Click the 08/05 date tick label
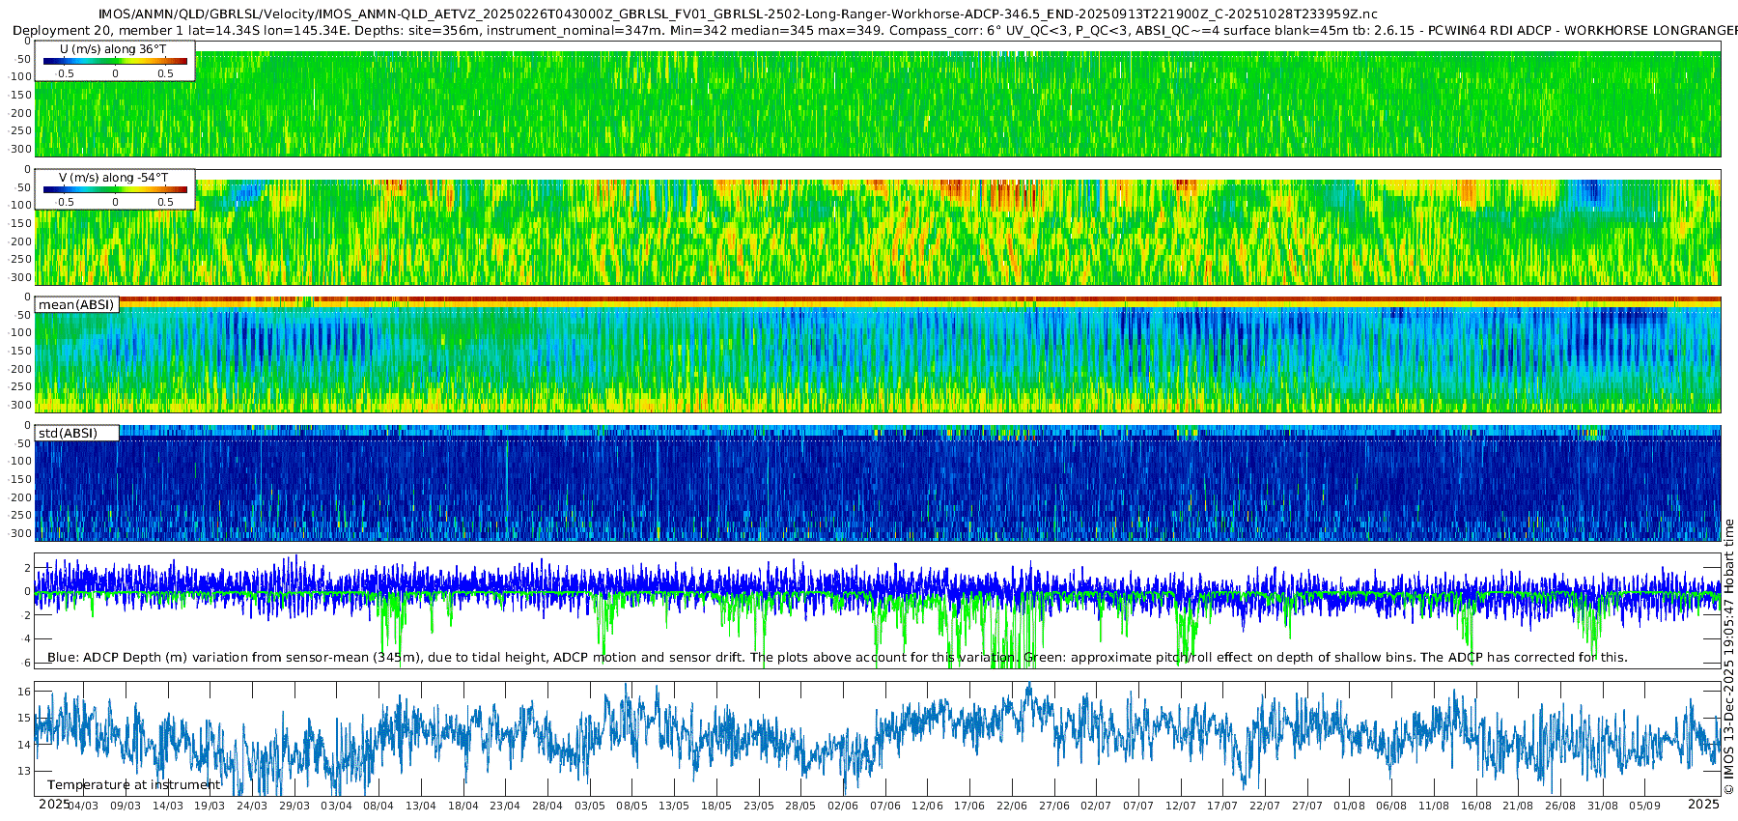 coord(632,806)
